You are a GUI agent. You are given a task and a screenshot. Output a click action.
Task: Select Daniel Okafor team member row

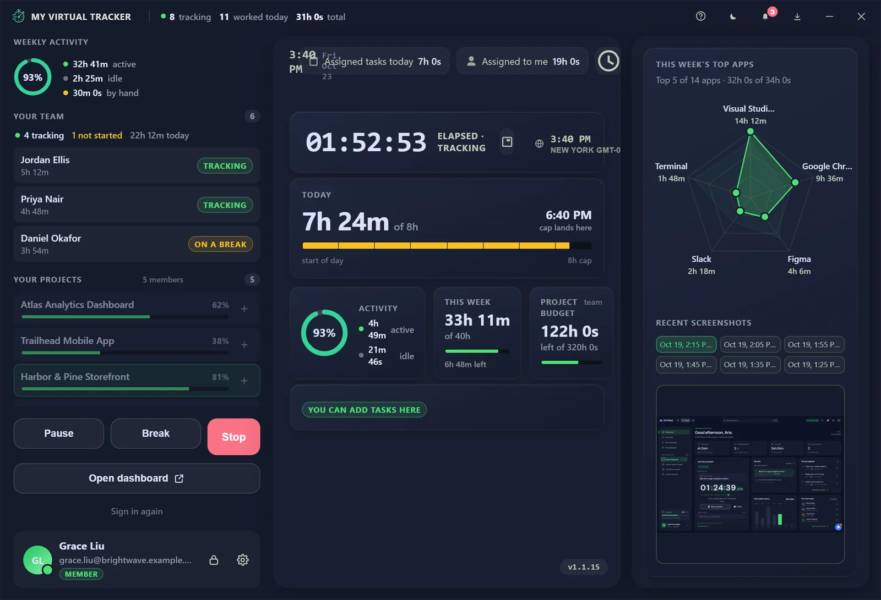point(137,244)
